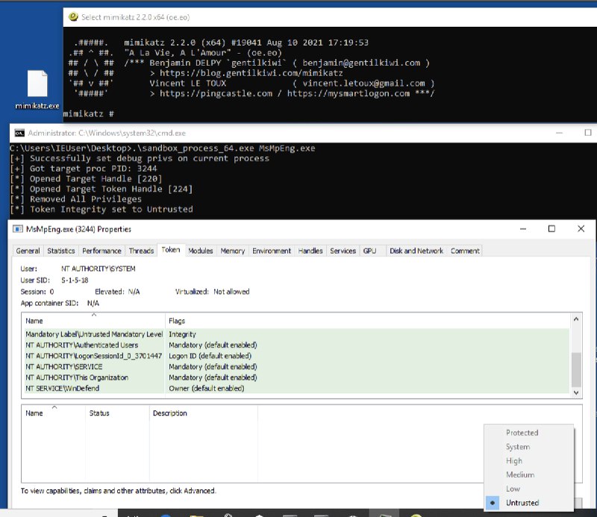
Task: Click the Integrity flag cell
Action: 182,334
